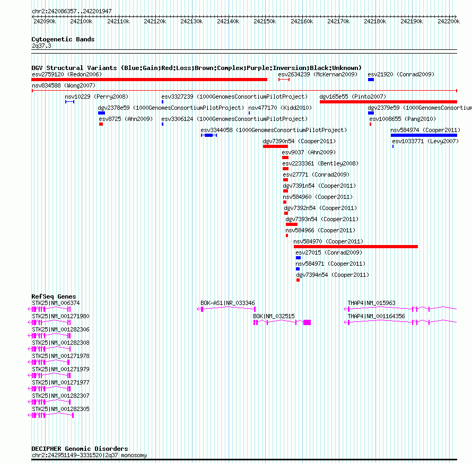Image resolution: width=472 pixels, height=463 pixels.
Task: Click esv27771 (Conrad2009) label
Action: click(316, 174)
